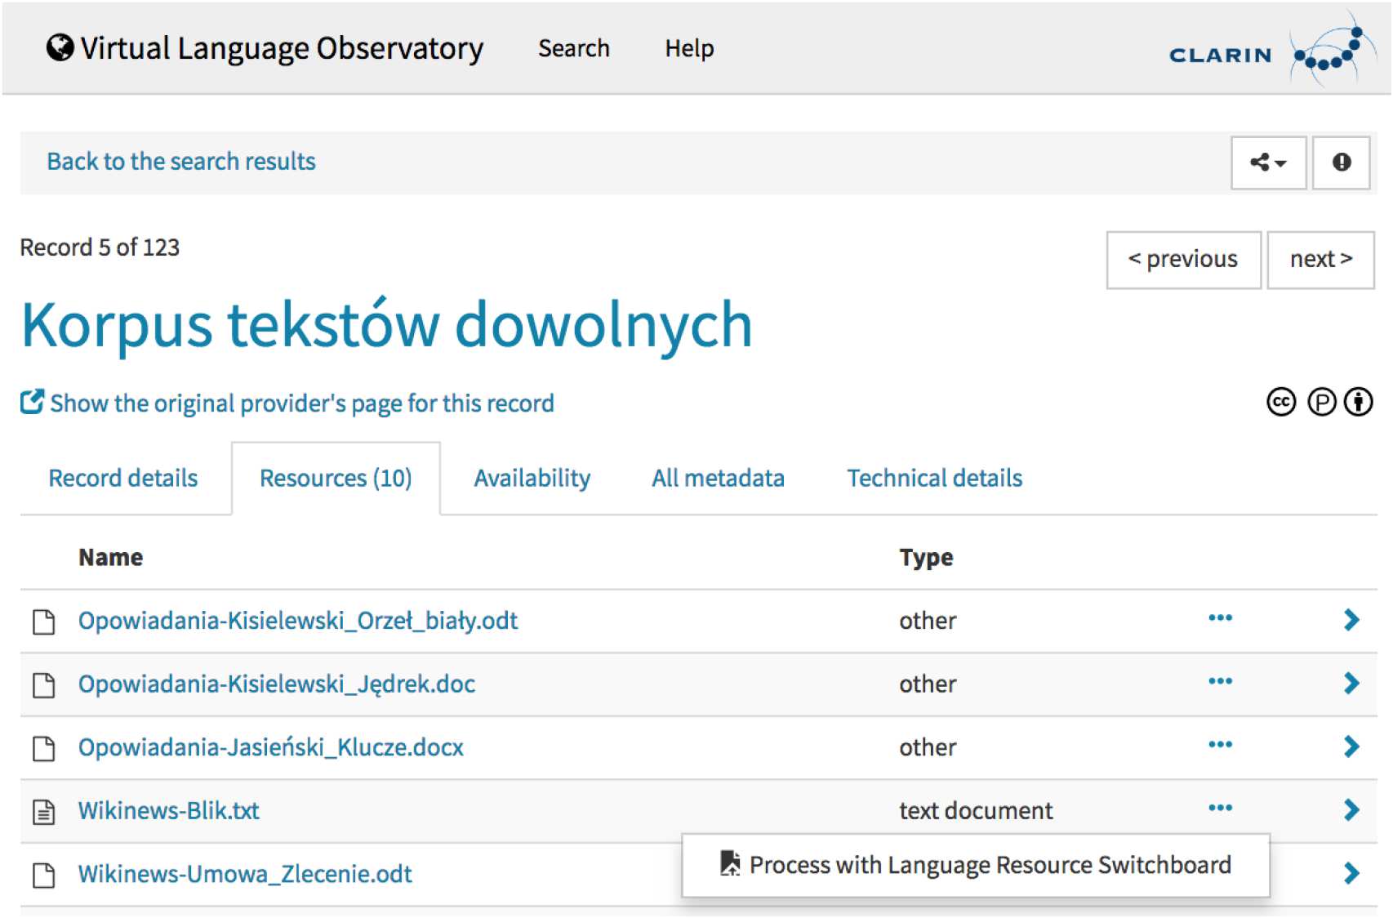Click the 'other' type for Klucze.docx row
The image size is (1393, 918).
click(928, 747)
